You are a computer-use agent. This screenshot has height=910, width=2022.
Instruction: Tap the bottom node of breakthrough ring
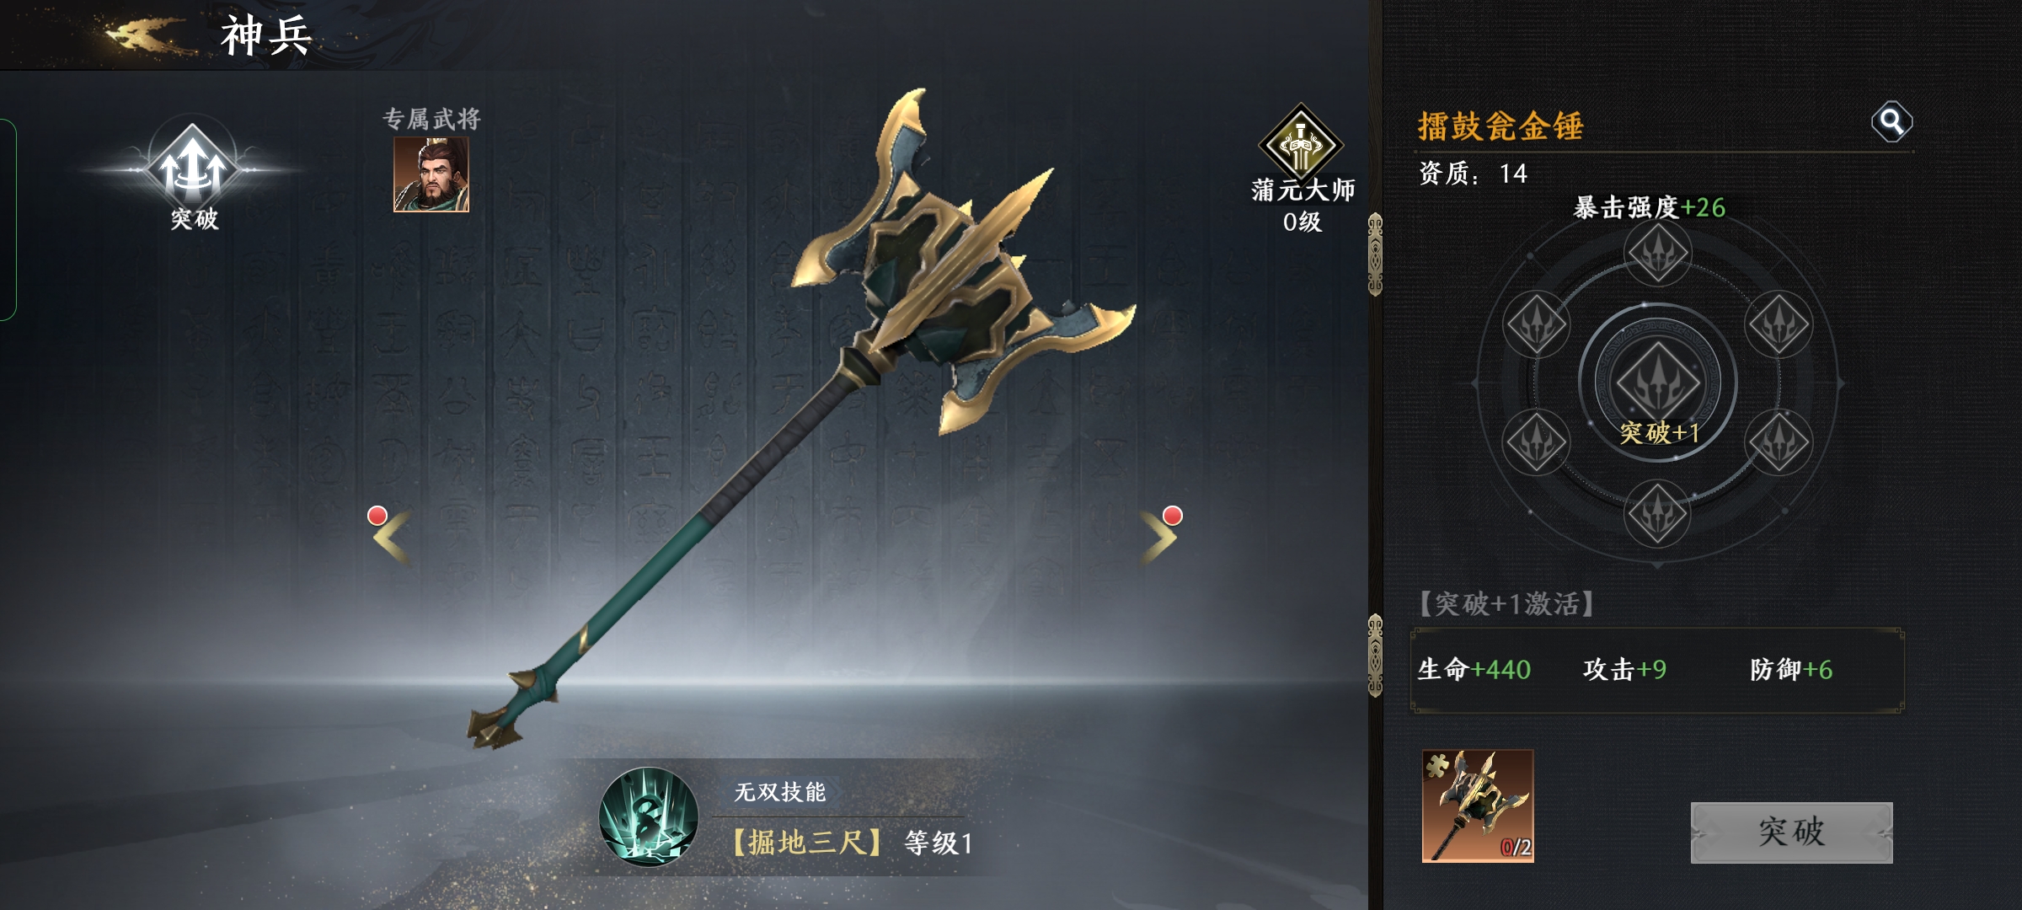pyautogui.click(x=1657, y=513)
